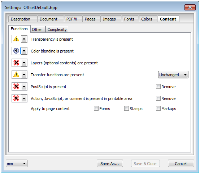This screenshot has height=174, width=200.
Task: Click the info icon beside Color blending
Action: pyautogui.click(x=16, y=51)
